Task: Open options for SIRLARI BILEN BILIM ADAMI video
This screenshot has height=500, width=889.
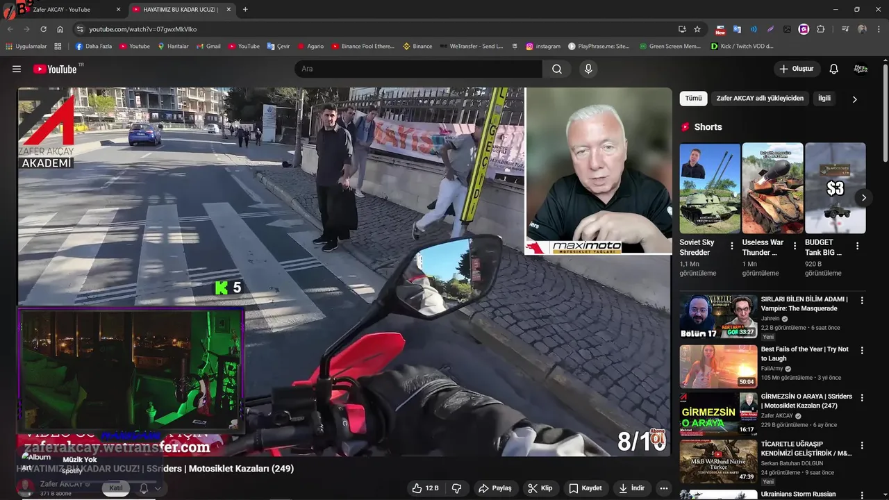Action: 862,301
